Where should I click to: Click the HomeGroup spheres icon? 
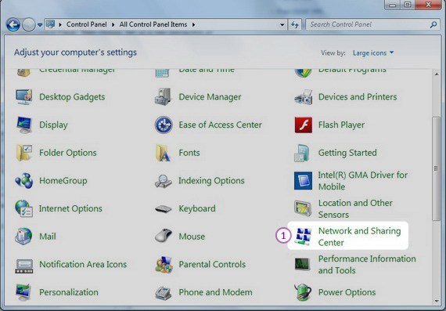pyautogui.click(x=24, y=180)
